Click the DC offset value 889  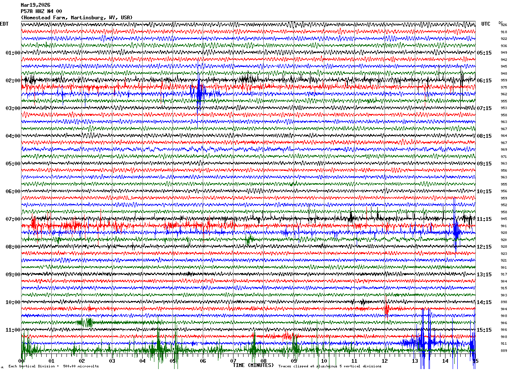(x=504, y=351)
